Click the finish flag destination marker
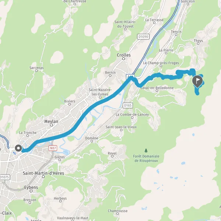This screenshot has width=221, height=221. click(x=197, y=81)
